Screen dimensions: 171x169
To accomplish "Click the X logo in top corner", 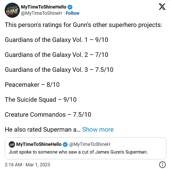I will pos(162,7).
